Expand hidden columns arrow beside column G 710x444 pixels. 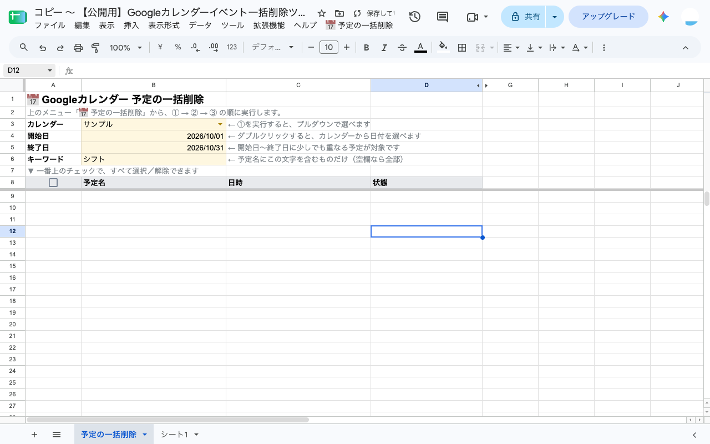(486, 85)
